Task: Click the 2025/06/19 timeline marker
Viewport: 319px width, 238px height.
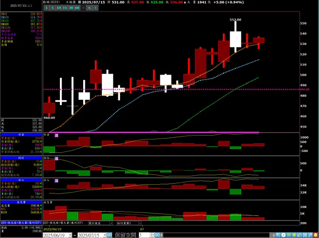Action: pos(52,229)
